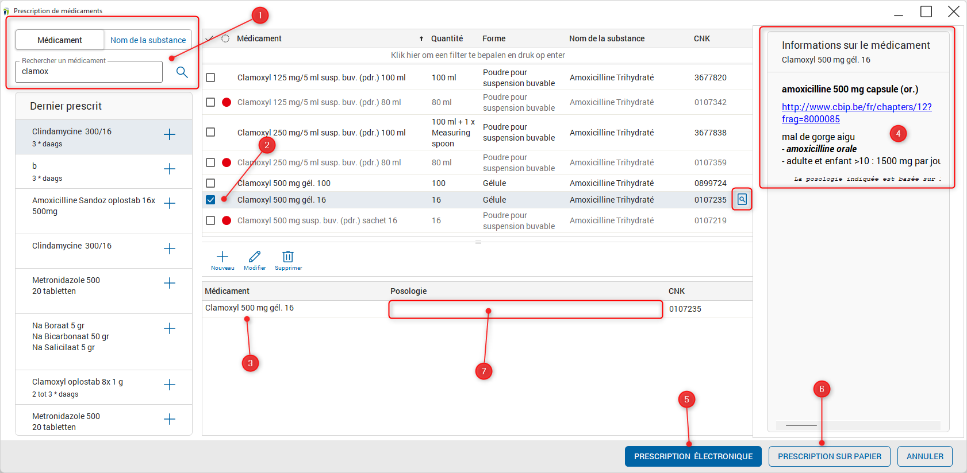
Task: Click Gélule form cell in Clamoxyl 500 gél. 100 row
Action: click(494, 183)
